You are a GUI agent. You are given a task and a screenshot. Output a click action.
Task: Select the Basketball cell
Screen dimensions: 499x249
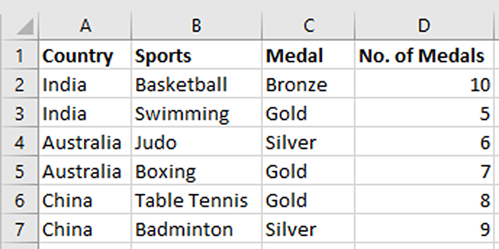tap(181, 85)
